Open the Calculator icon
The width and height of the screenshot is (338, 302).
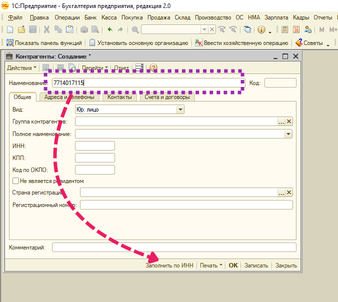285,29
